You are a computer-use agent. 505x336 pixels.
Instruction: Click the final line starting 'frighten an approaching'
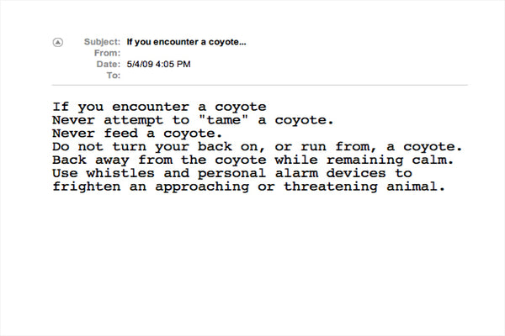(x=249, y=186)
